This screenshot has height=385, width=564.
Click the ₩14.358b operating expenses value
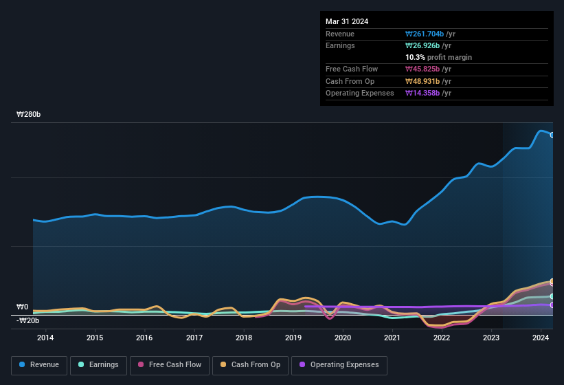pos(422,93)
